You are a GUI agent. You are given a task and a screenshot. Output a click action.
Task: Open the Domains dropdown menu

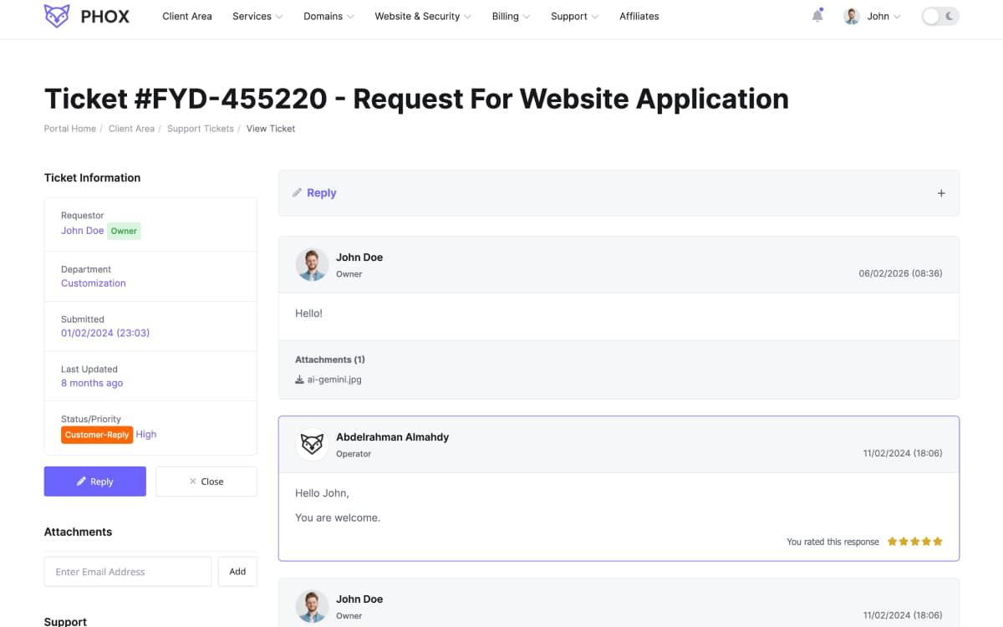pos(328,16)
